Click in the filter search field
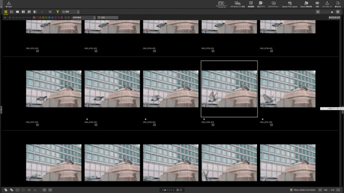 click(109, 17)
